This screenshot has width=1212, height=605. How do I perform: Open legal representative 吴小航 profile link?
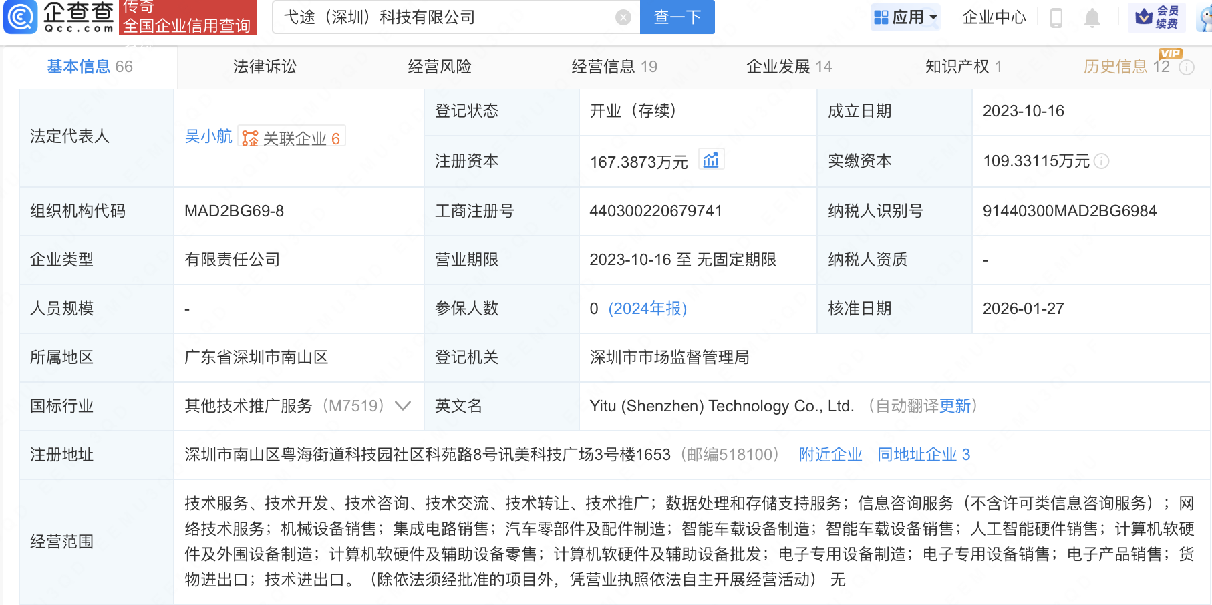point(208,137)
